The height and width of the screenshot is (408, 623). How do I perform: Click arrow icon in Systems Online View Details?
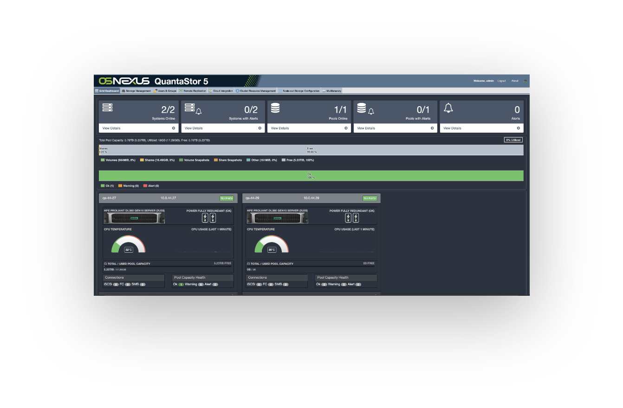coord(174,128)
